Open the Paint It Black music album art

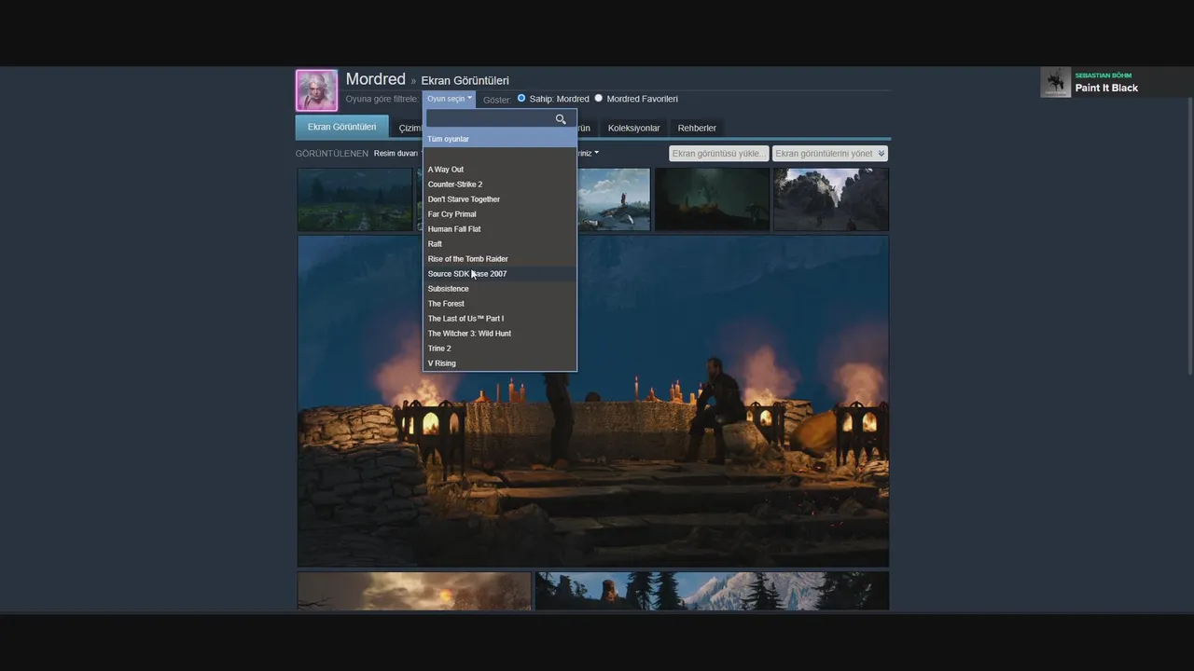1056,82
